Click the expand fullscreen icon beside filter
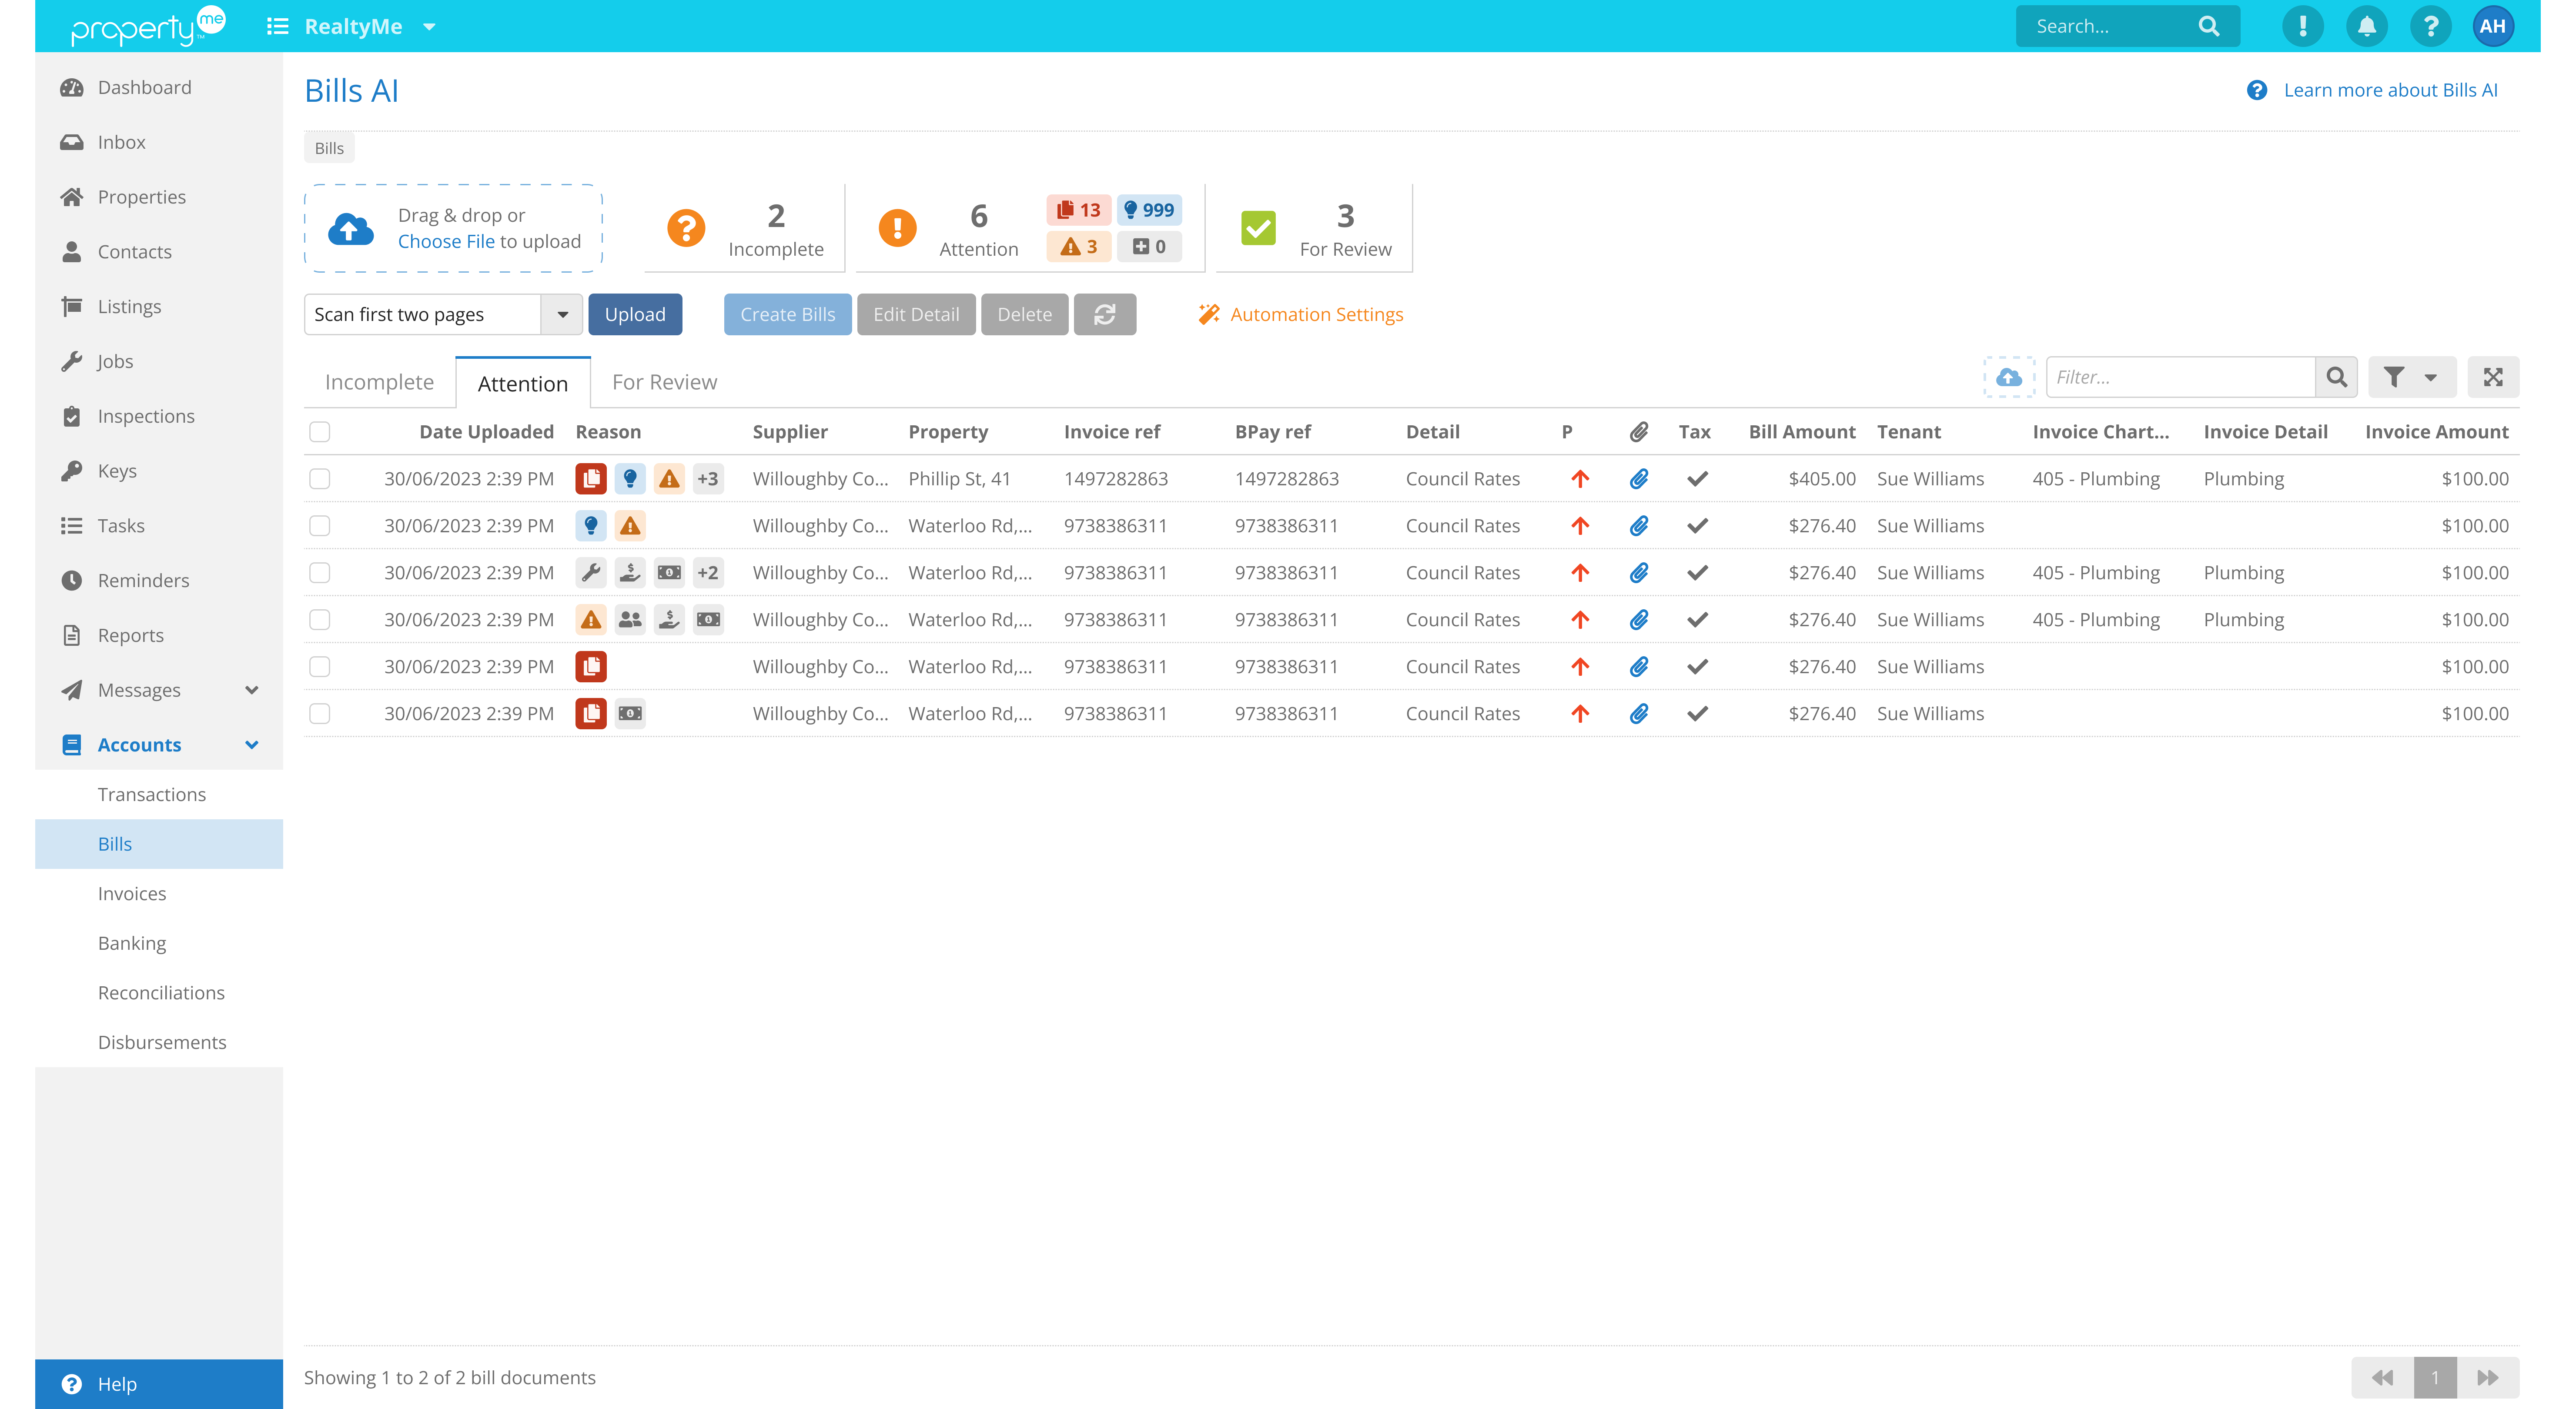Viewport: 2576px width, 1409px height. coord(2492,377)
